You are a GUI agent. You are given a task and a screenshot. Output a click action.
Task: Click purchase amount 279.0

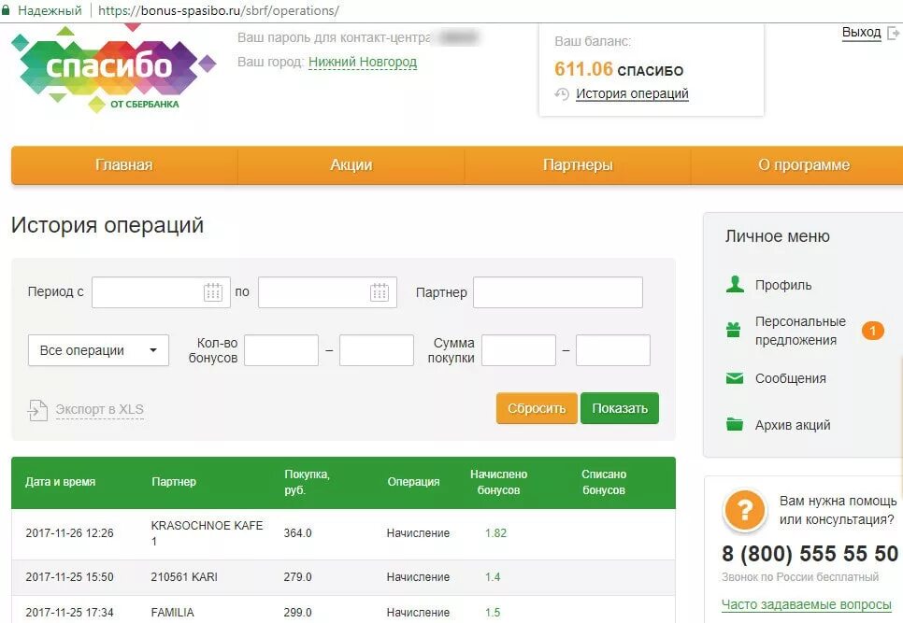pos(298,577)
